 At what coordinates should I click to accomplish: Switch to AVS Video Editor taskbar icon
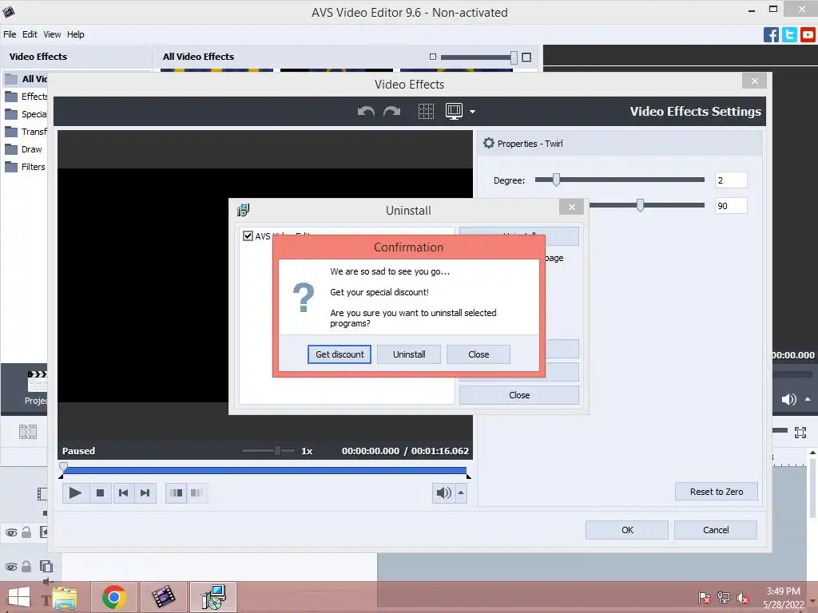[x=163, y=597]
